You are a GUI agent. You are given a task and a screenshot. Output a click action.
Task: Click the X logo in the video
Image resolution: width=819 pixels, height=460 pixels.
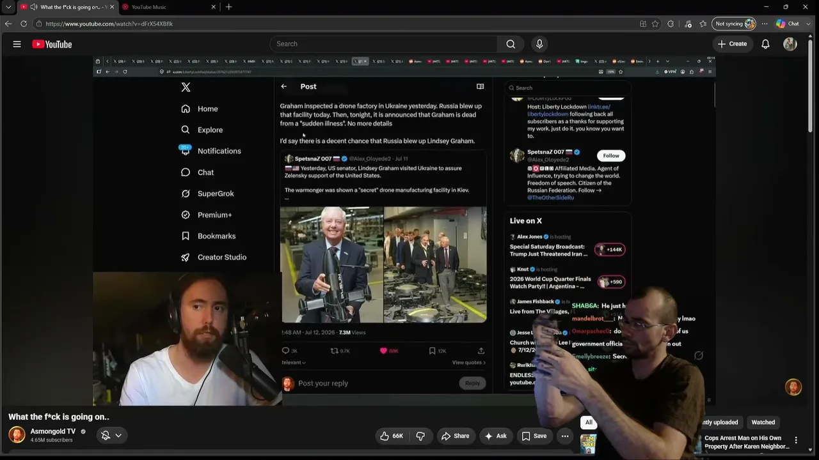pos(186,88)
